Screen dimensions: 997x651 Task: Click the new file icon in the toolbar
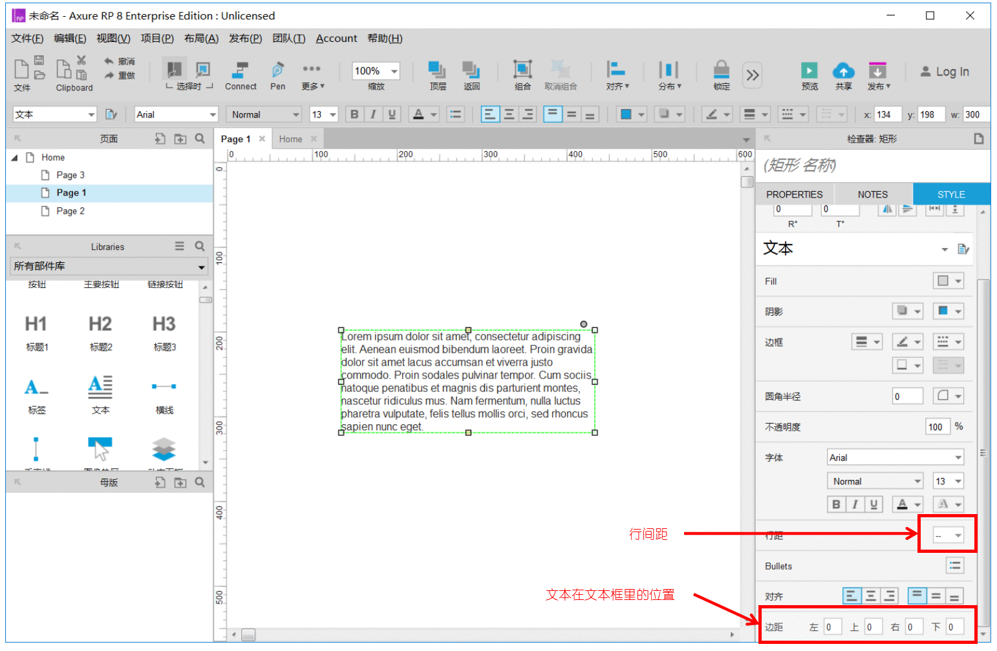coord(21,68)
